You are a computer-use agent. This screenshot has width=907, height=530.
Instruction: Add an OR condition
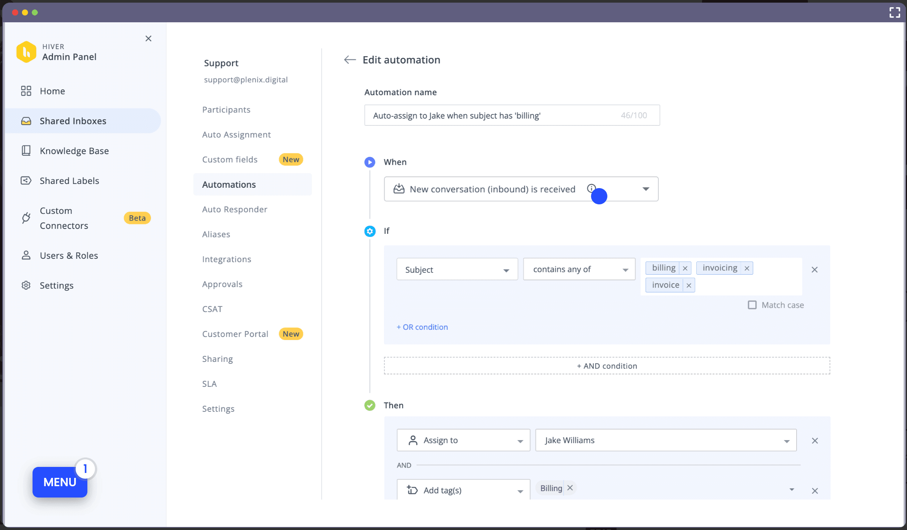click(422, 327)
